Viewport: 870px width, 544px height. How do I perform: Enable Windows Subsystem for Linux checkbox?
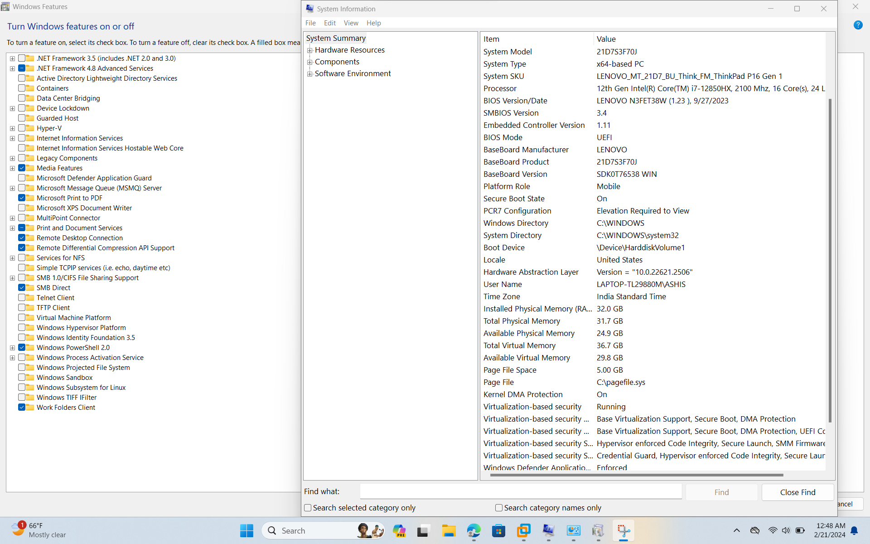click(x=22, y=388)
